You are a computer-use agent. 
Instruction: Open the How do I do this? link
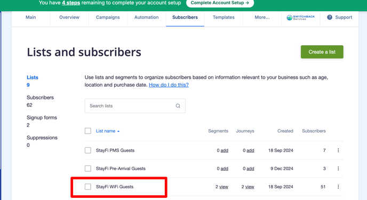coord(169,85)
